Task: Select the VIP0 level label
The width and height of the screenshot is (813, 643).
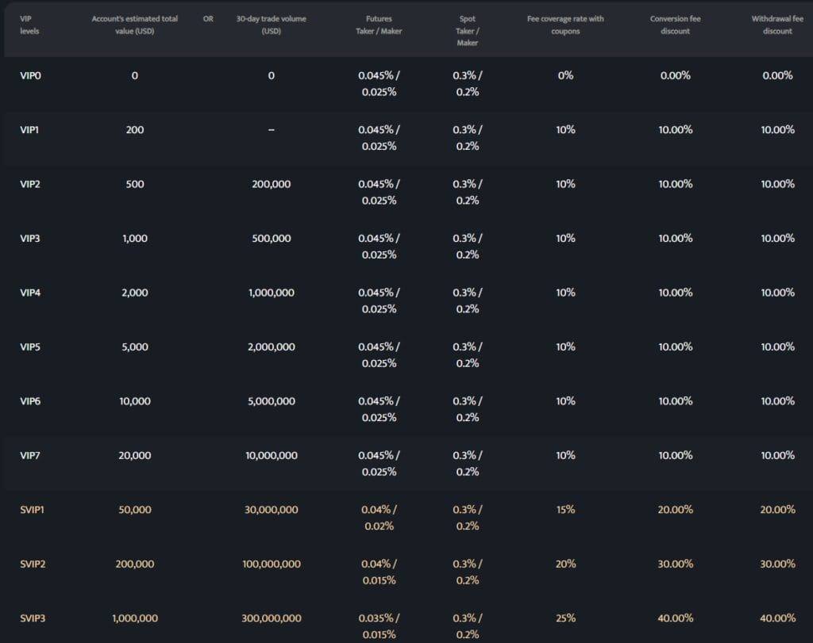Action: pyautogui.click(x=30, y=75)
